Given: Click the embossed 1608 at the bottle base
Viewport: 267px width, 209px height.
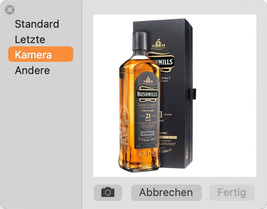Looking at the screenshot, I should [x=147, y=154].
